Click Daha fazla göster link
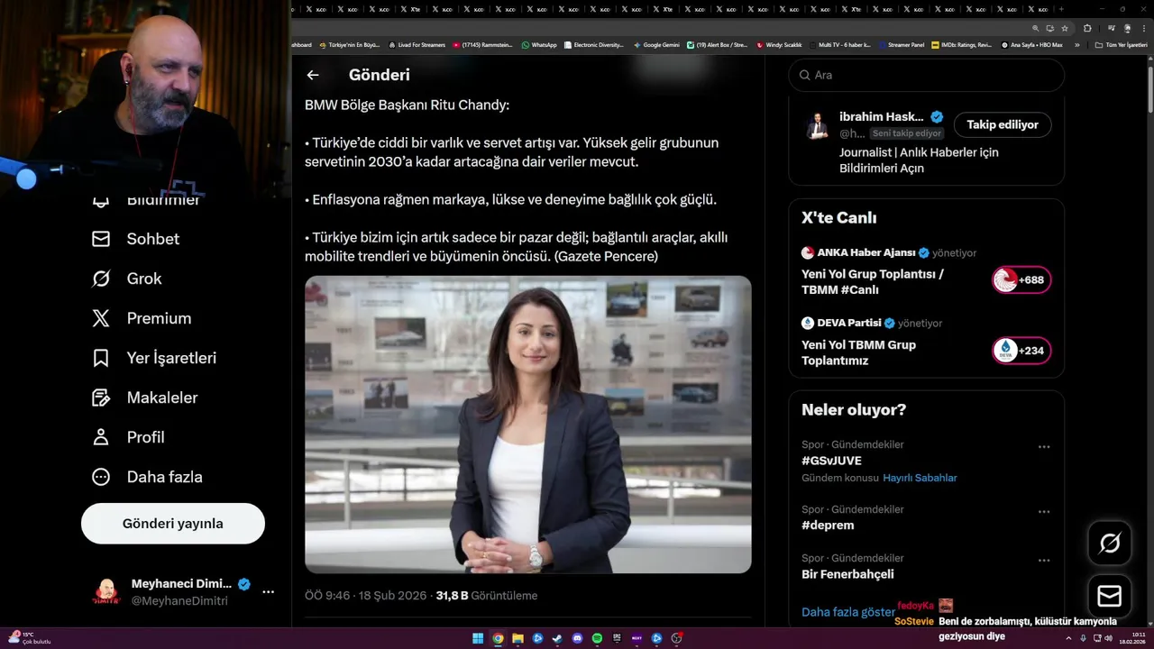 [x=847, y=612]
